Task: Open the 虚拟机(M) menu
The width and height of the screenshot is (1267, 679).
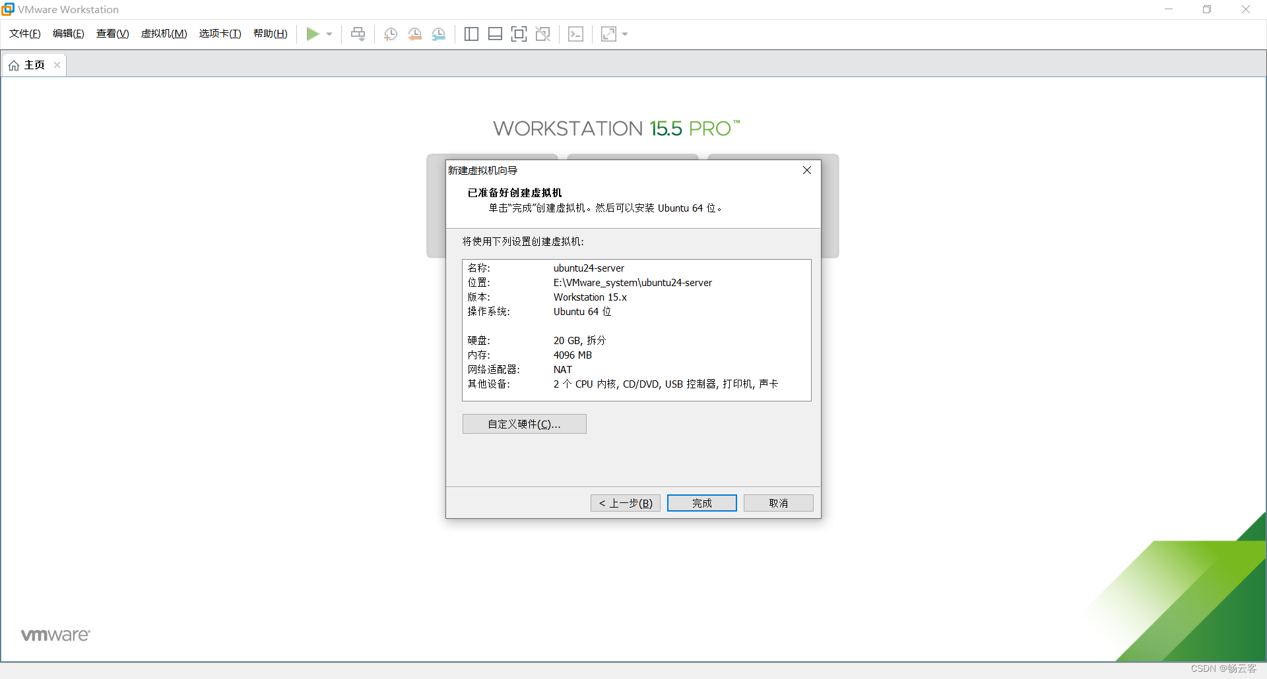Action: pos(164,34)
